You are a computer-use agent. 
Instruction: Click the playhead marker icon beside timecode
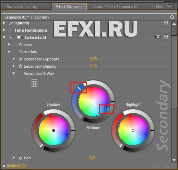point(4,166)
